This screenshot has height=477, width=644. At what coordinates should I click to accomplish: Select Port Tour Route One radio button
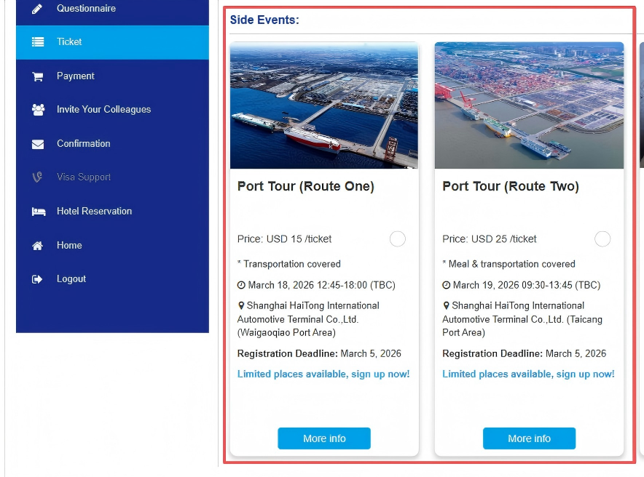click(x=397, y=239)
